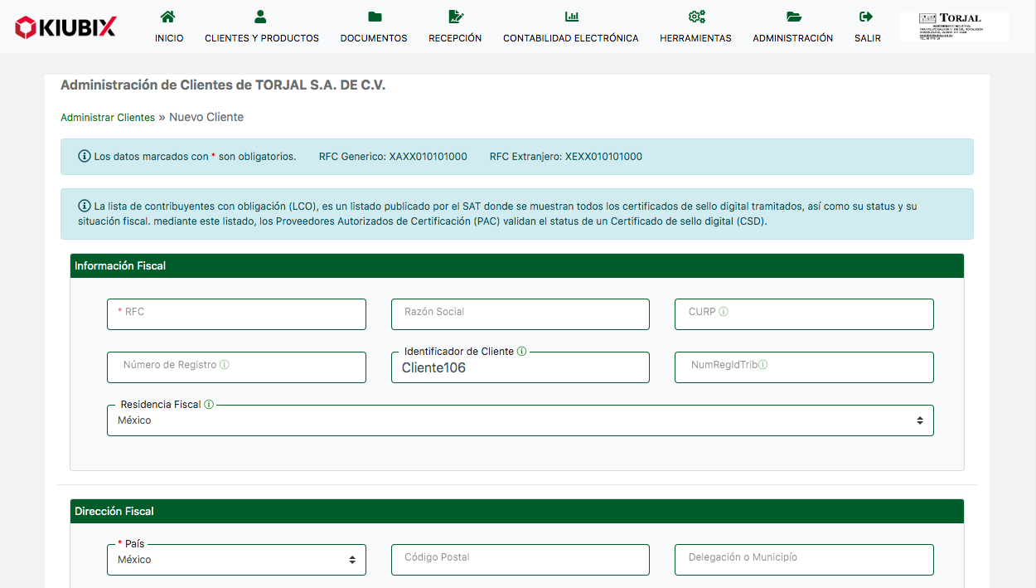Click the Documentos folder icon
This screenshot has width=1036, height=588.
point(374,17)
